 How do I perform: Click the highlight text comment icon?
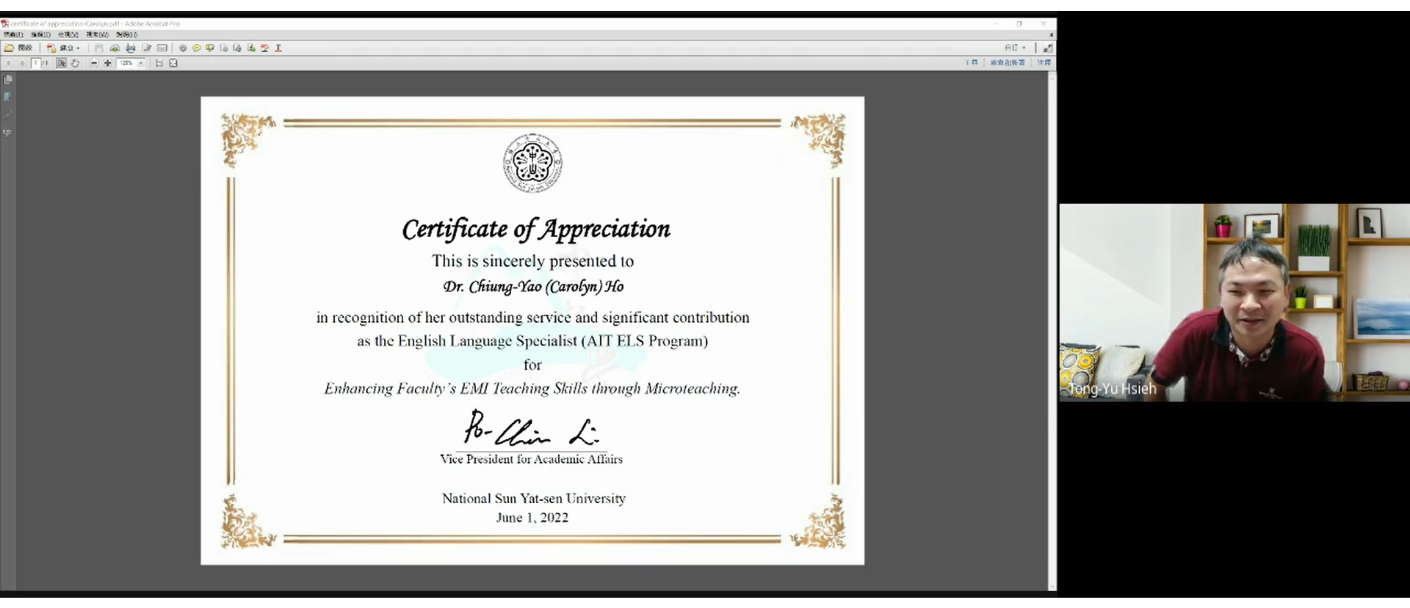click(210, 48)
